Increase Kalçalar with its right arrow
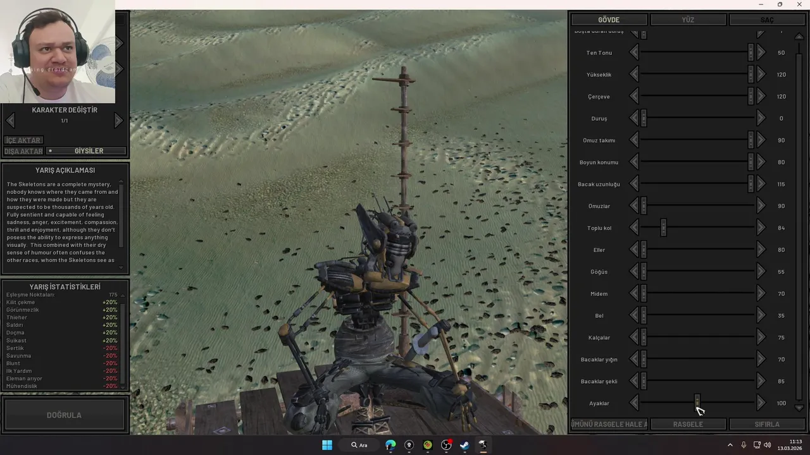Image resolution: width=810 pixels, height=455 pixels. [761, 337]
